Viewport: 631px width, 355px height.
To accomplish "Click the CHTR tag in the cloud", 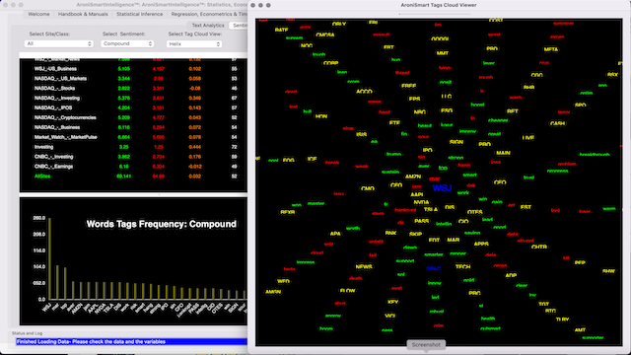I will coord(539,248).
